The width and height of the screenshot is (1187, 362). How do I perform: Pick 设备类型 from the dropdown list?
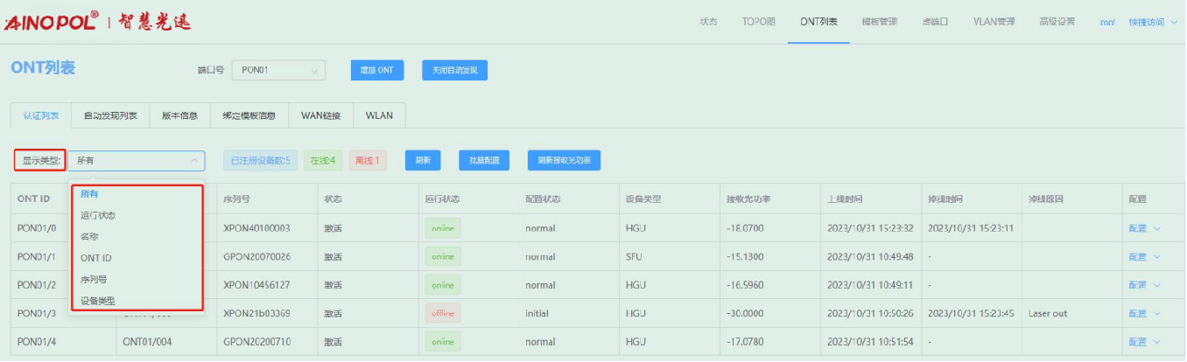(x=98, y=300)
